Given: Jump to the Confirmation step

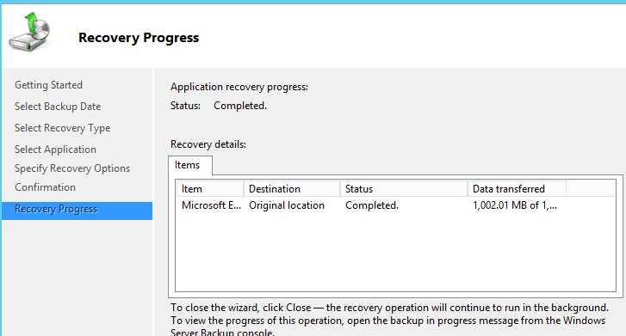Looking at the screenshot, I should 45,187.
